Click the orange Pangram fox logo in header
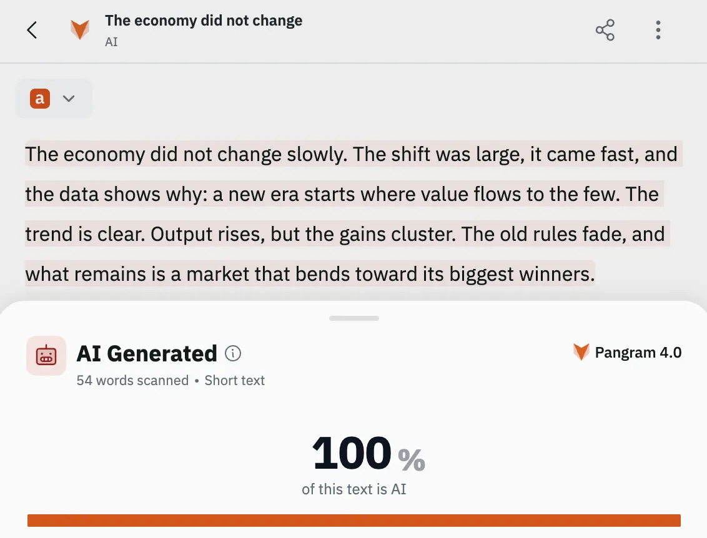The width and height of the screenshot is (707, 538). coord(80,30)
